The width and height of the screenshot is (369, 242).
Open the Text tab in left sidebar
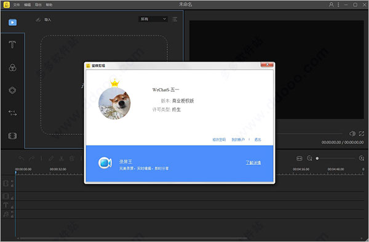pos(12,44)
